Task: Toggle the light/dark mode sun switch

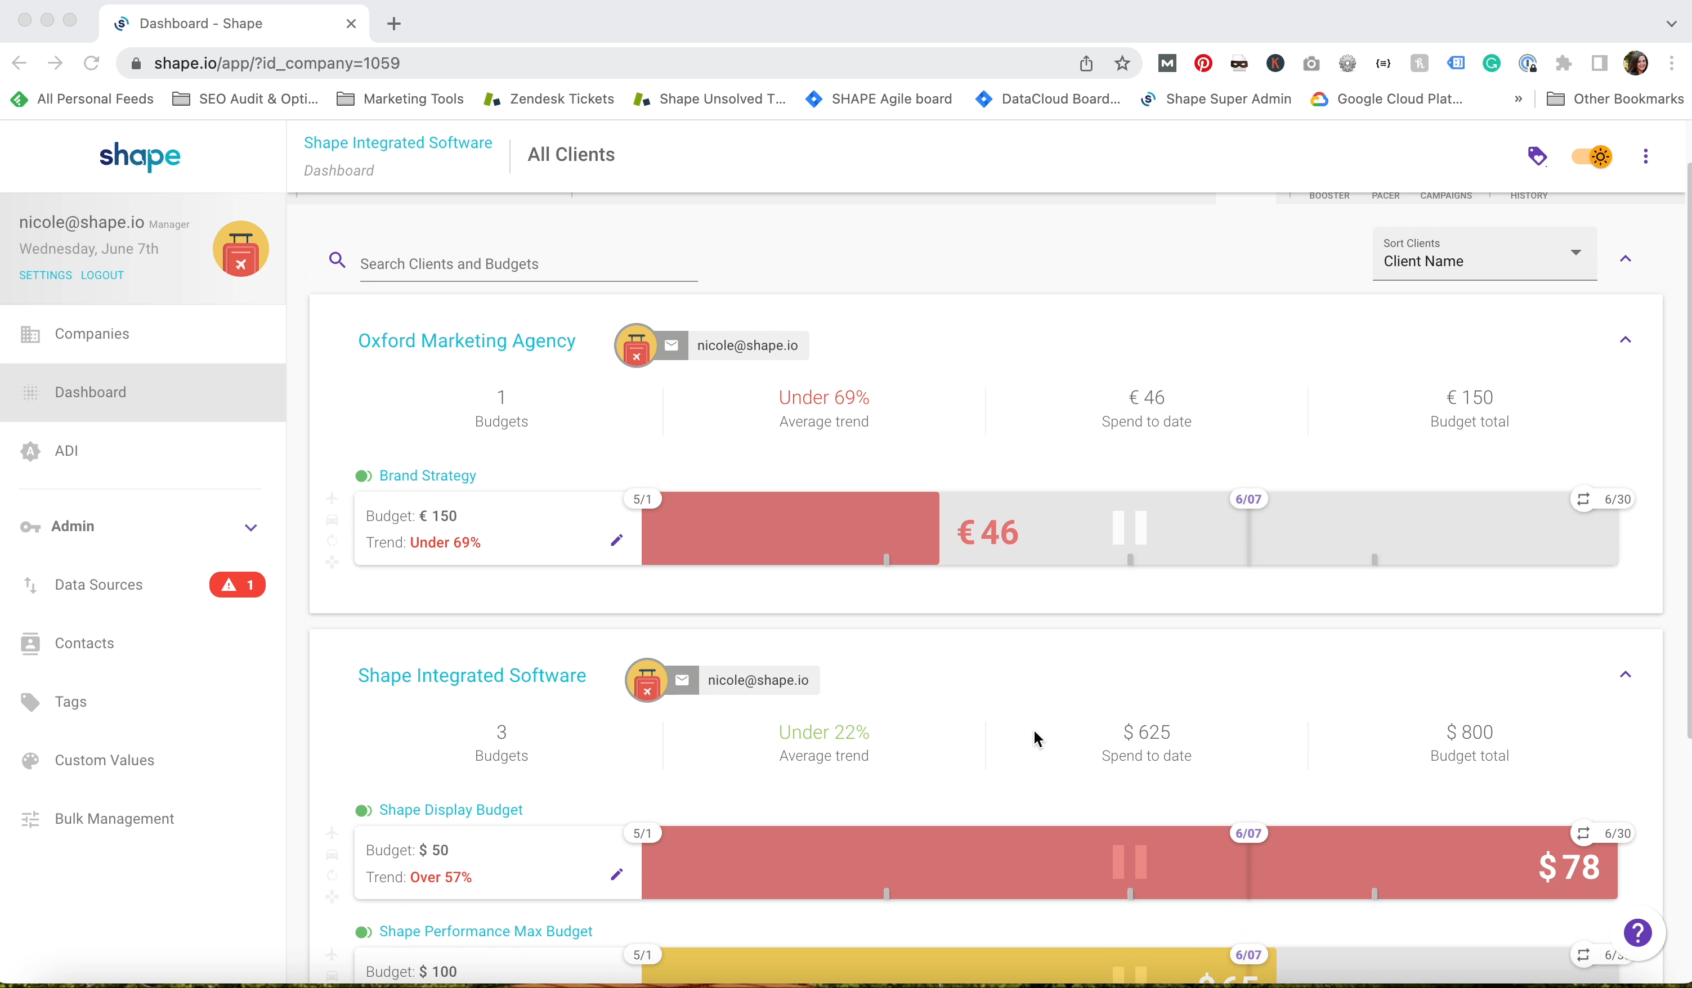Action: click(x=1592, y=156)
